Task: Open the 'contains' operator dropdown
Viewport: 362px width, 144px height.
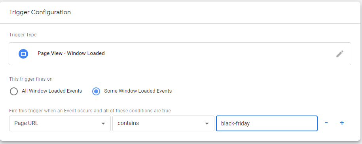Action: 163,123
